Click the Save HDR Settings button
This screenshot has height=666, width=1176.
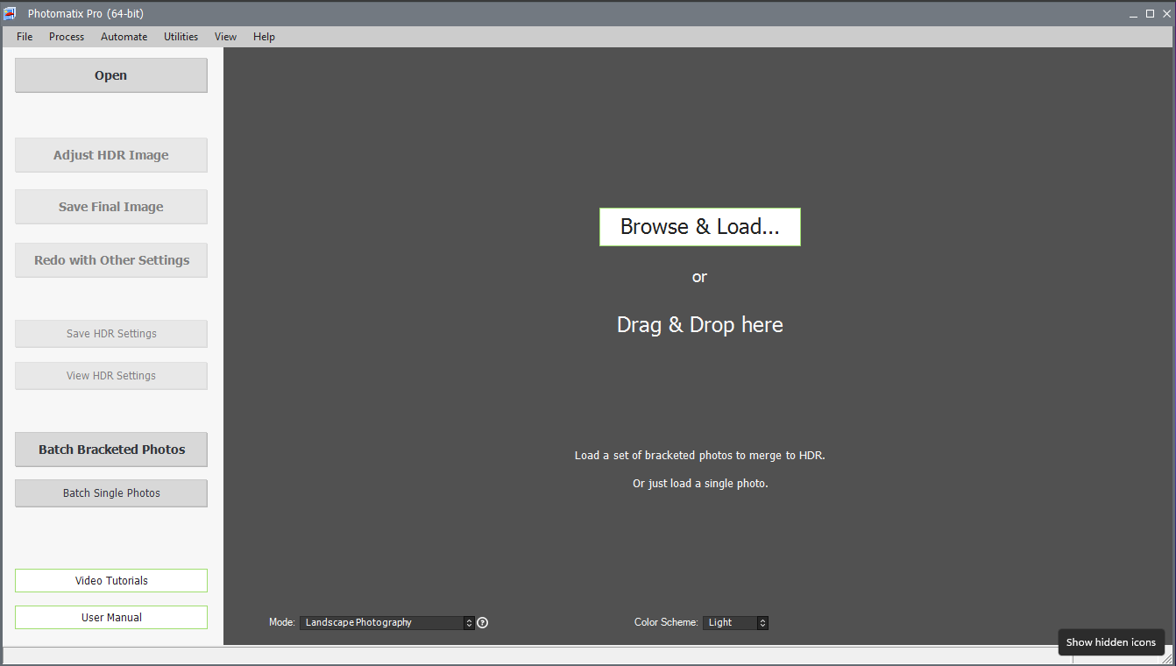pos(111,334)
